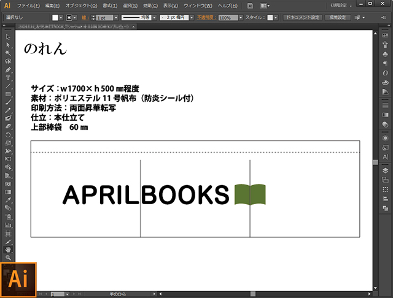Expand the stroke weight 1 pt dropdown
This screenshot has height=298, width=393.
point(115,18)
